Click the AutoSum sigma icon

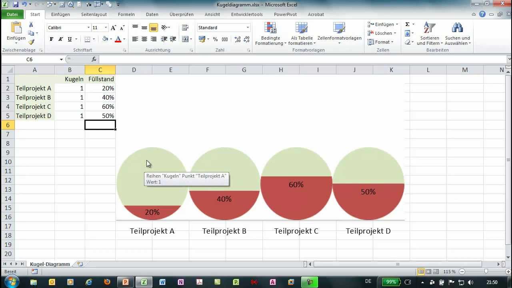coord(407,24)
